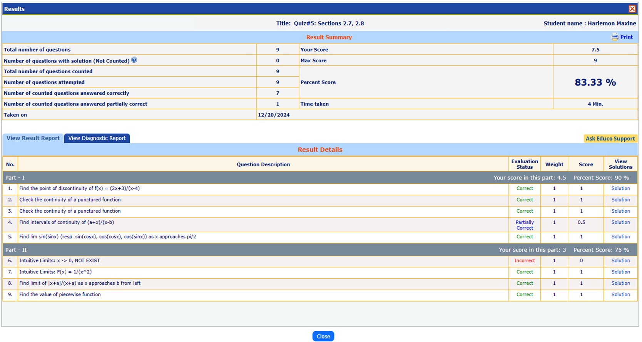Show Solution for question 7

(620, 272)
